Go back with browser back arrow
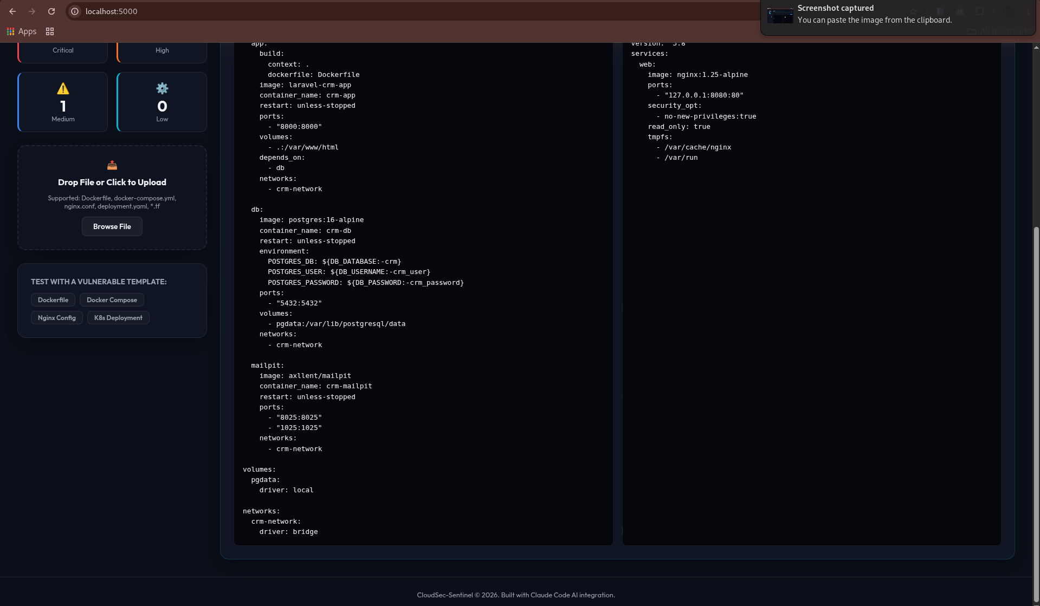Viewport: 1040px width, 606px height. [12, 11]
